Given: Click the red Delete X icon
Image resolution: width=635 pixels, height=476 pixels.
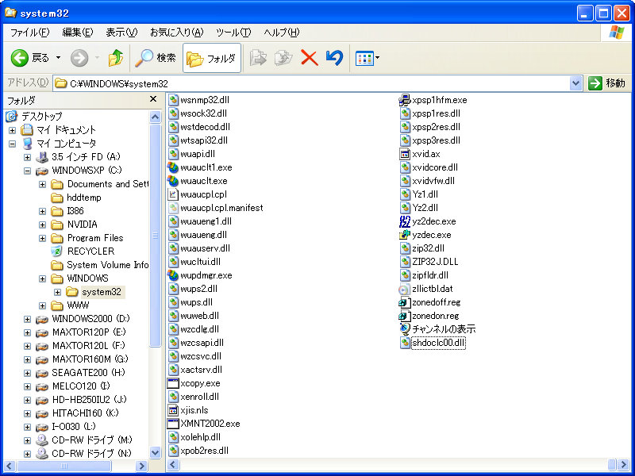Looking at the screenshot, I should tap(309, 58).
